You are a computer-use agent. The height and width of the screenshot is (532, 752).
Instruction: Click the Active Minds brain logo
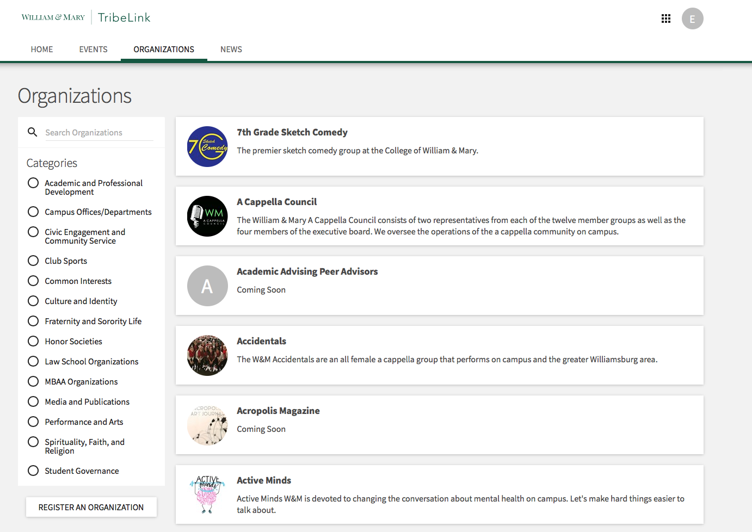pyautogui.click(x=207, y=494)
